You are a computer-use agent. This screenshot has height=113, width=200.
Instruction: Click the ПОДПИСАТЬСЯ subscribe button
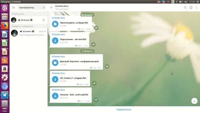point(124,110)
